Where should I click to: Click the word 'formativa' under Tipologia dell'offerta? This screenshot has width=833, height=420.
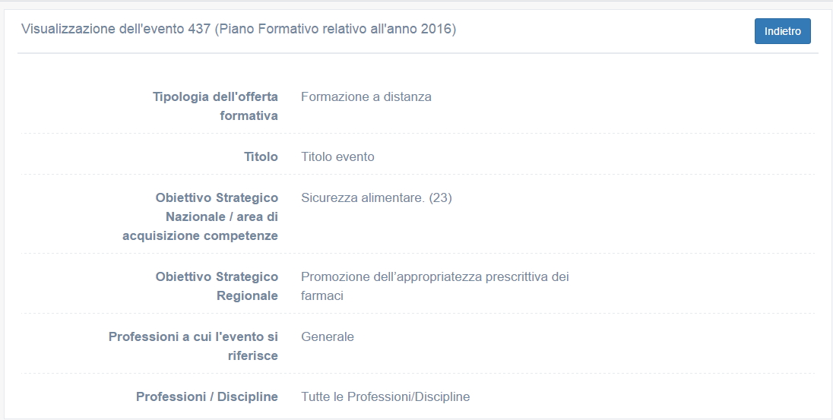(x=249, y=115)
